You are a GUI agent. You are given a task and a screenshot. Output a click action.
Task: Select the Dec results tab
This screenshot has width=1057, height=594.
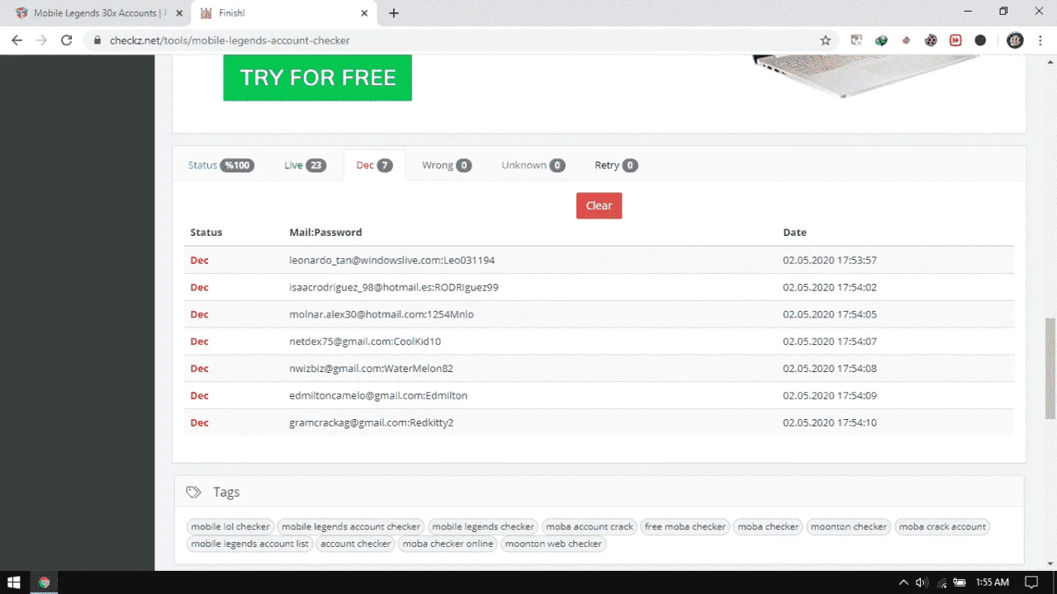(374, 165)
